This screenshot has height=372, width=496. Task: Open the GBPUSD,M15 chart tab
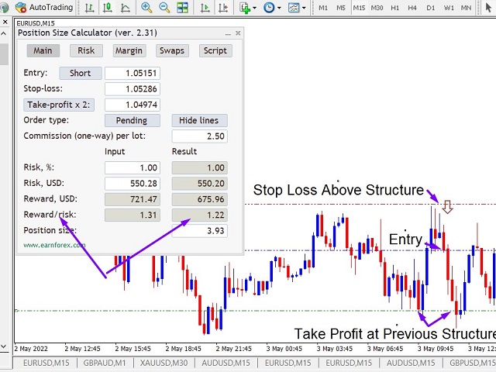click(472, 363)
